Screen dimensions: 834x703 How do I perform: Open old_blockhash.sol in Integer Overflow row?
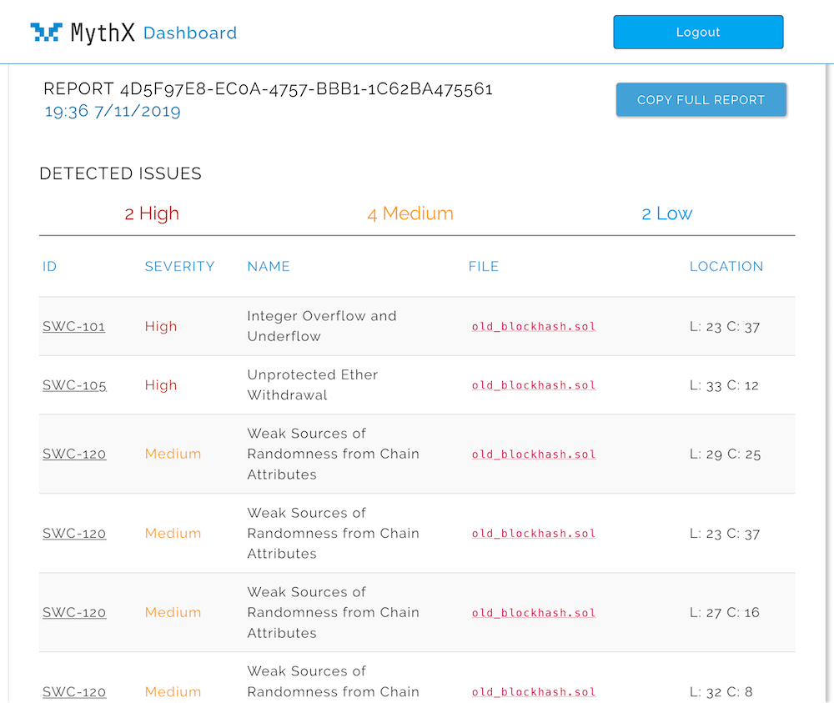tap(534, 327)
